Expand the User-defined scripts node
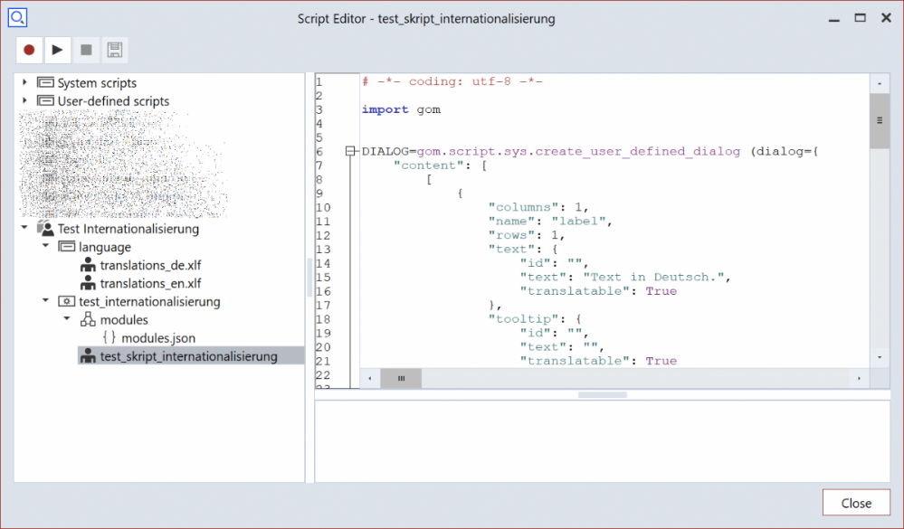Viewport: 904px width, 529px height. 24,100
